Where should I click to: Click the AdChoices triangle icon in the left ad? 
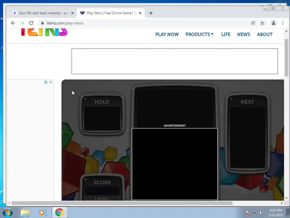coord(46,82)
